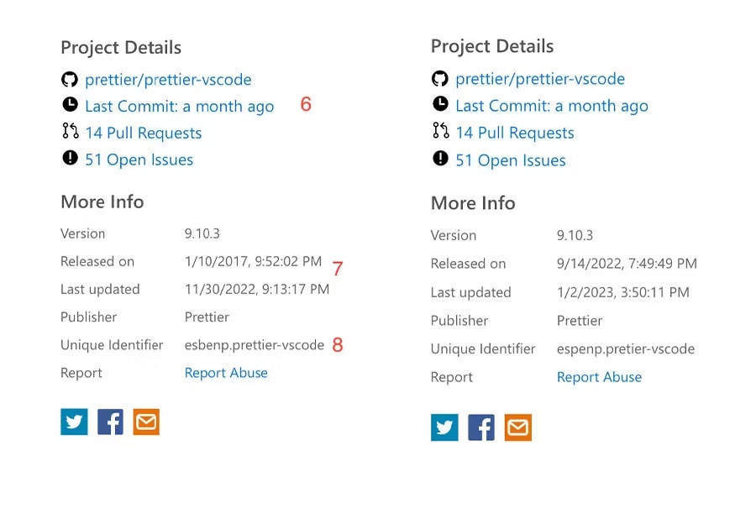756x508 pixels.
Task: Share on Facebook from right panel
Action: (x=481, y=427)
